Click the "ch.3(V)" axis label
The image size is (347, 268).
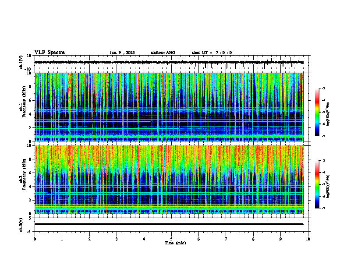tap(21, 225)
